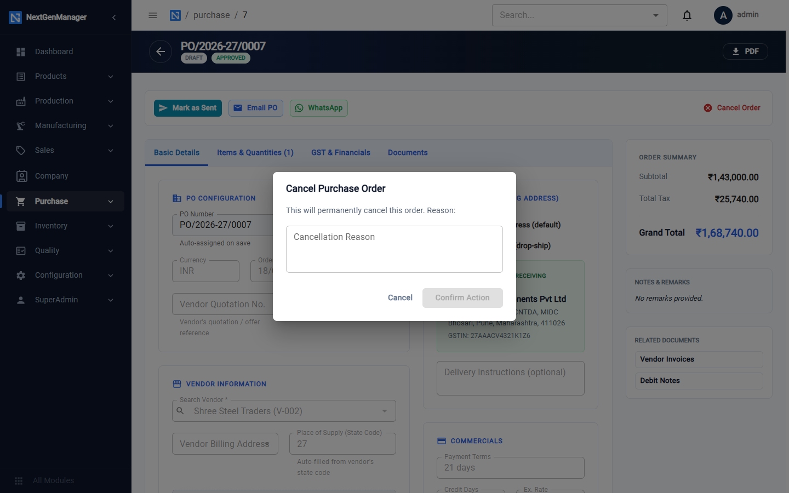Click the Vendor Billing Address field
The height and width of the screenshot is (493, 789).
225,444
